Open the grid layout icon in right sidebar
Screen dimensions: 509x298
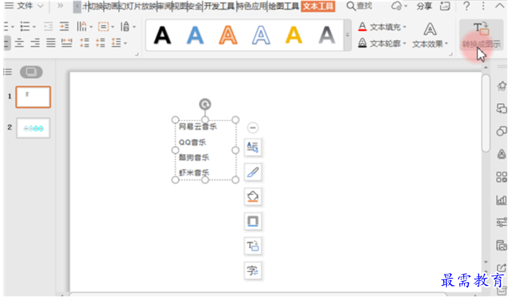pos(502,177)
